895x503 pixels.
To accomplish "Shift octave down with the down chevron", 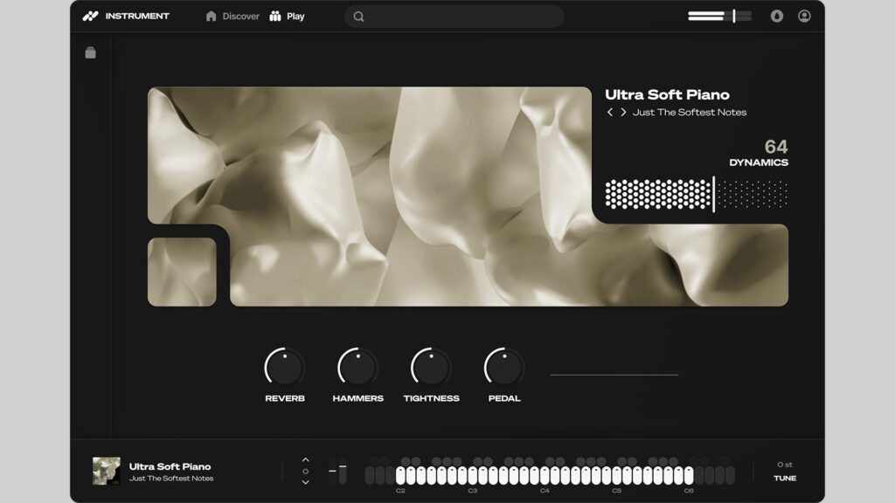I will click(305, 482).
